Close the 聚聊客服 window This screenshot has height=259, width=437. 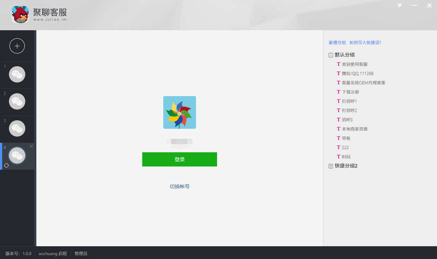coord(430,5)
